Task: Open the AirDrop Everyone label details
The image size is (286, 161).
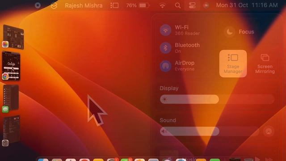Action: coord(185,66)
